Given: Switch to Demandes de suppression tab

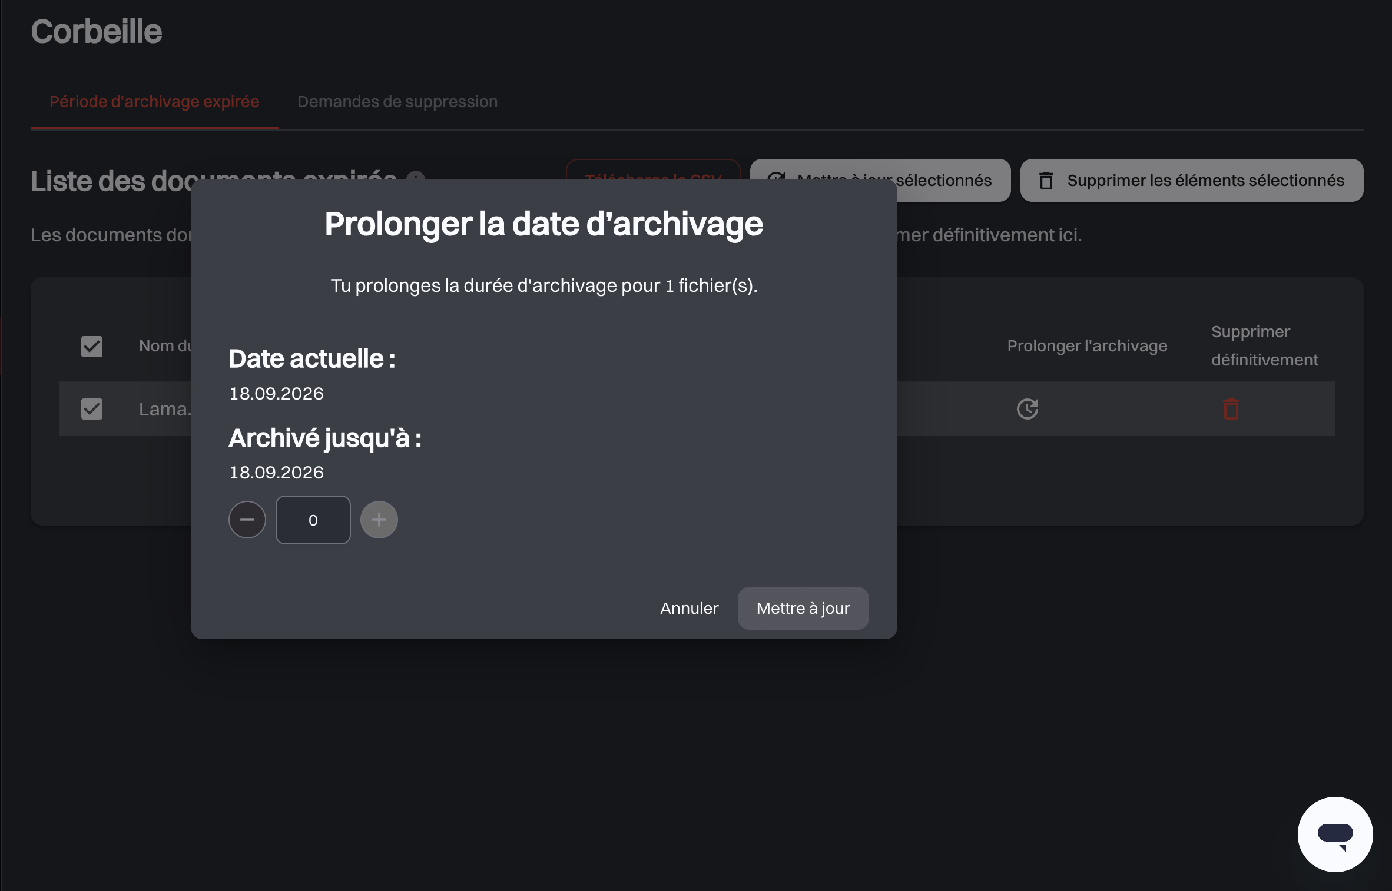Looking at the screenshot, I should click(x=397, y=102).
